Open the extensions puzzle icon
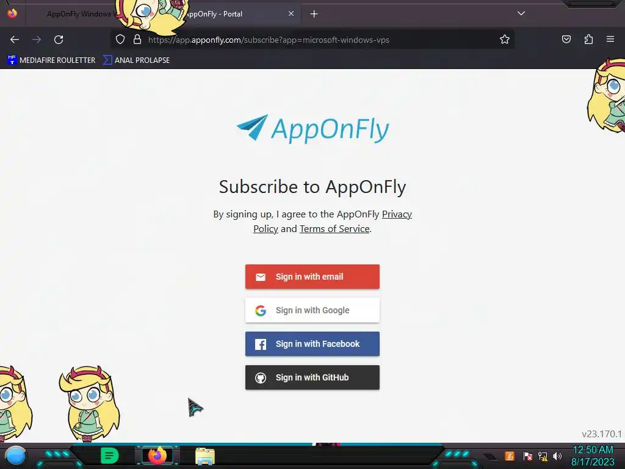This screenshot has width=625, height=469. (x=588, y=39)
